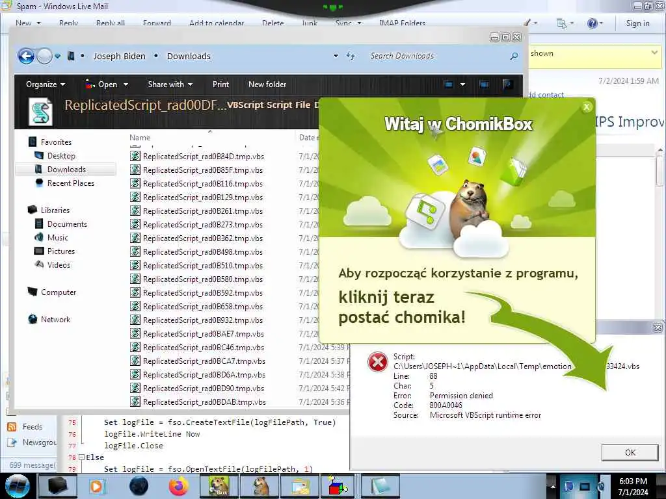
Task: Open the paintbrush colorize icon in Mail
Action: 531,23
